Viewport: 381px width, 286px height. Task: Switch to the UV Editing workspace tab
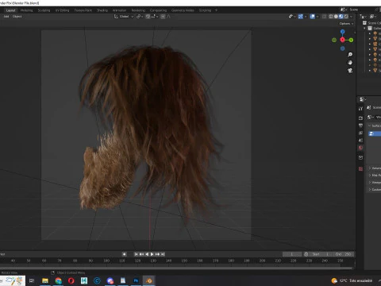coord(62,10)
